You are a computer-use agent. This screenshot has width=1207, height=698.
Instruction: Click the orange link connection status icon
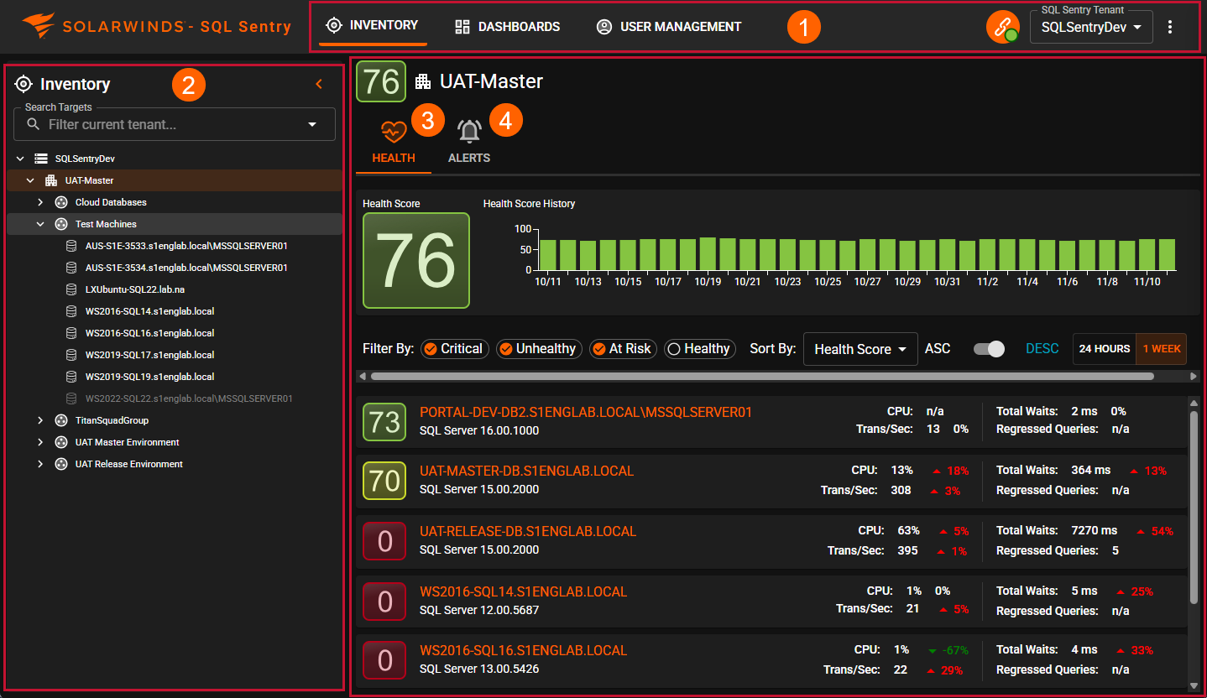click(1001, 27)
